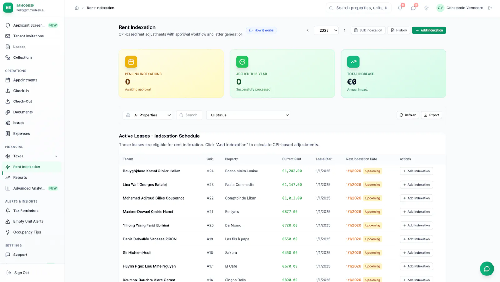Screen dimensions: 500x282
Task: Open the messages chat bubble icon
Action: coord(413,8)
